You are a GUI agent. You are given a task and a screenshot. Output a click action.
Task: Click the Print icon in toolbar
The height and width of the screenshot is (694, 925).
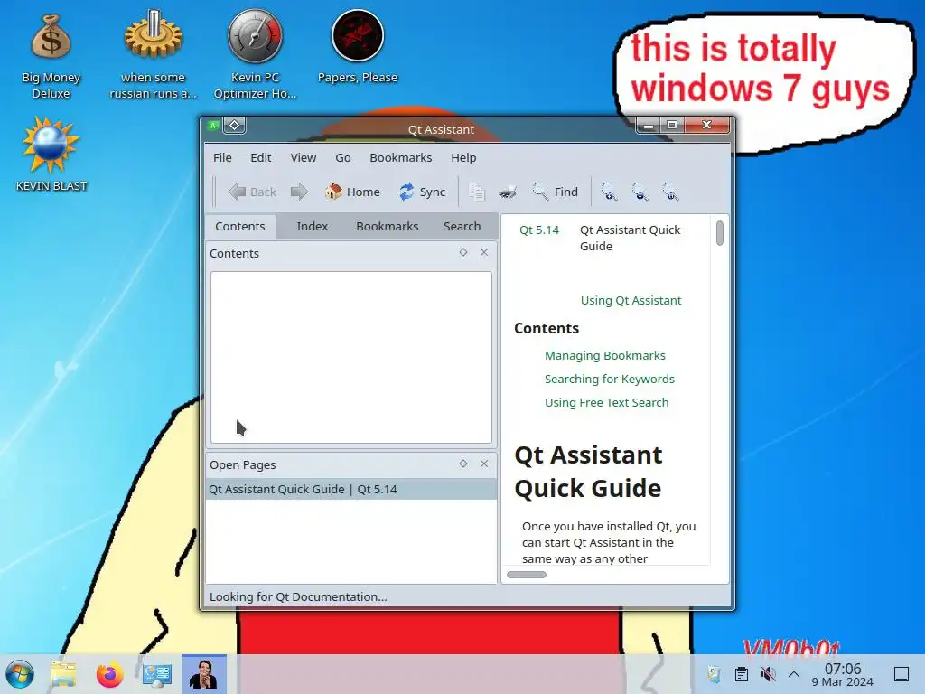point(508,192)
